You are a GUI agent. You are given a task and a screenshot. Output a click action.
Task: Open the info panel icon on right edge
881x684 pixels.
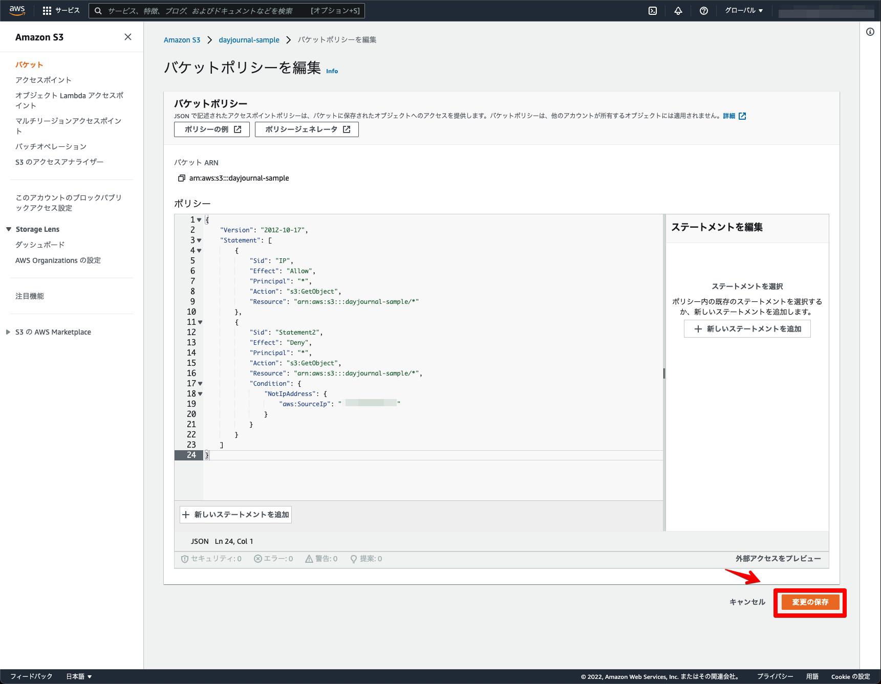[x=870, y=32]
